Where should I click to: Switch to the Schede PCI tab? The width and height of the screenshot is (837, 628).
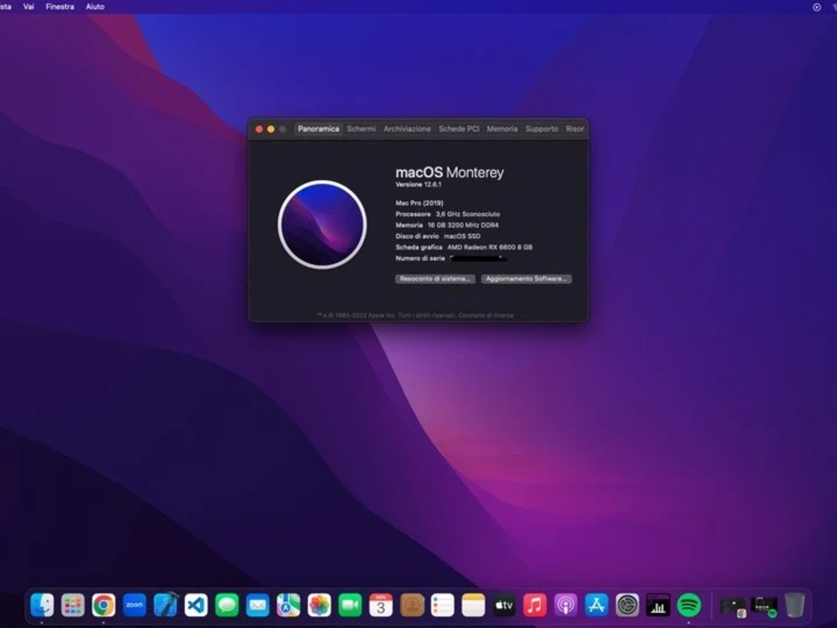click(459, 129)
